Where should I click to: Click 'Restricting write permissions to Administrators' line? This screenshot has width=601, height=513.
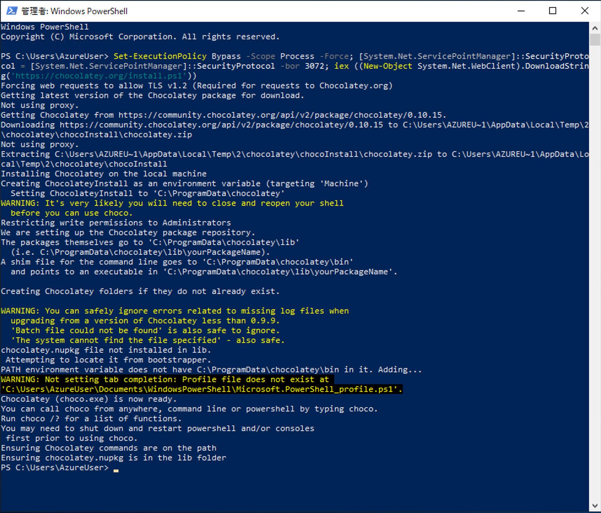(x=116, y=223)
